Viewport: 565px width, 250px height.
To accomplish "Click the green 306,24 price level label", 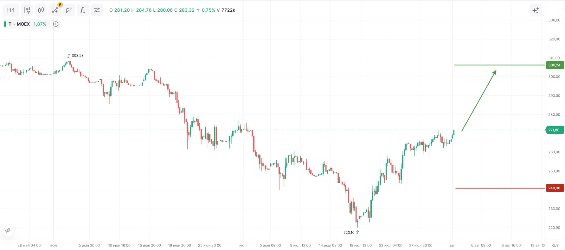I will [555, 65].
